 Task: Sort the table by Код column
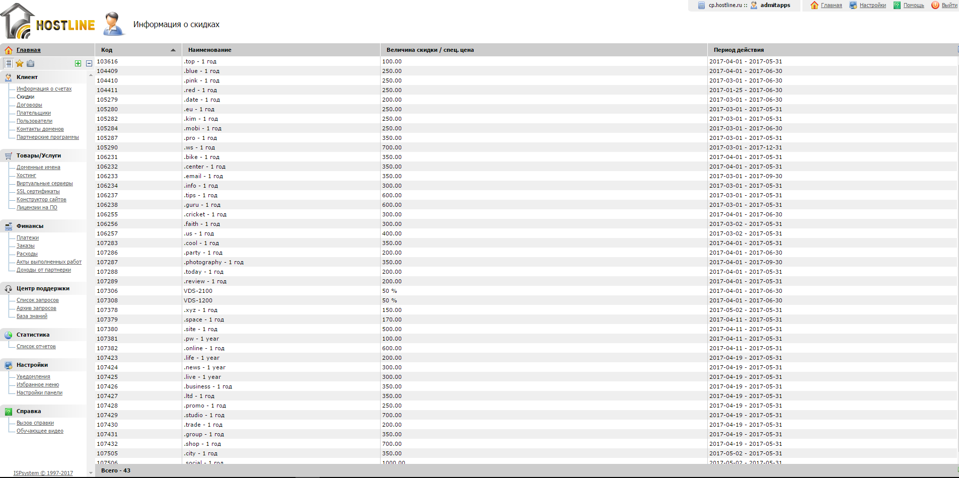[x=138, y=50]
